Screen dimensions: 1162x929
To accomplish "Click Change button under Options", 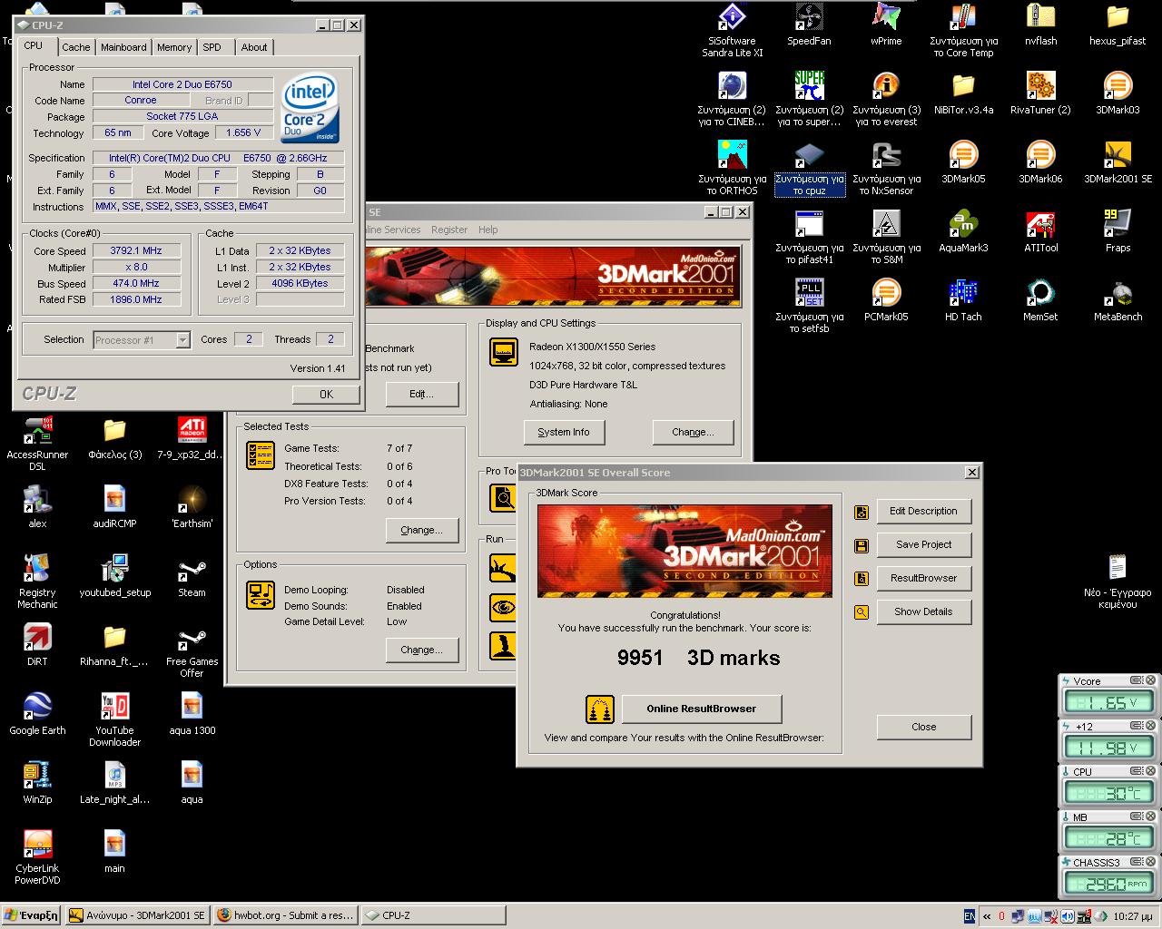I will [x=422, y=650].
